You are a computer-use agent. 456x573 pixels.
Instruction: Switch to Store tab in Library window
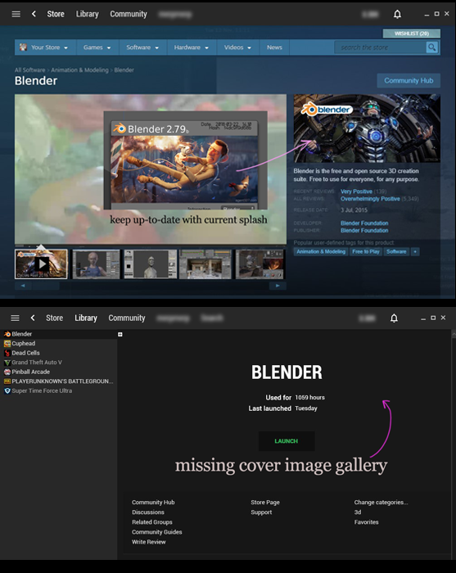(55, 318)
